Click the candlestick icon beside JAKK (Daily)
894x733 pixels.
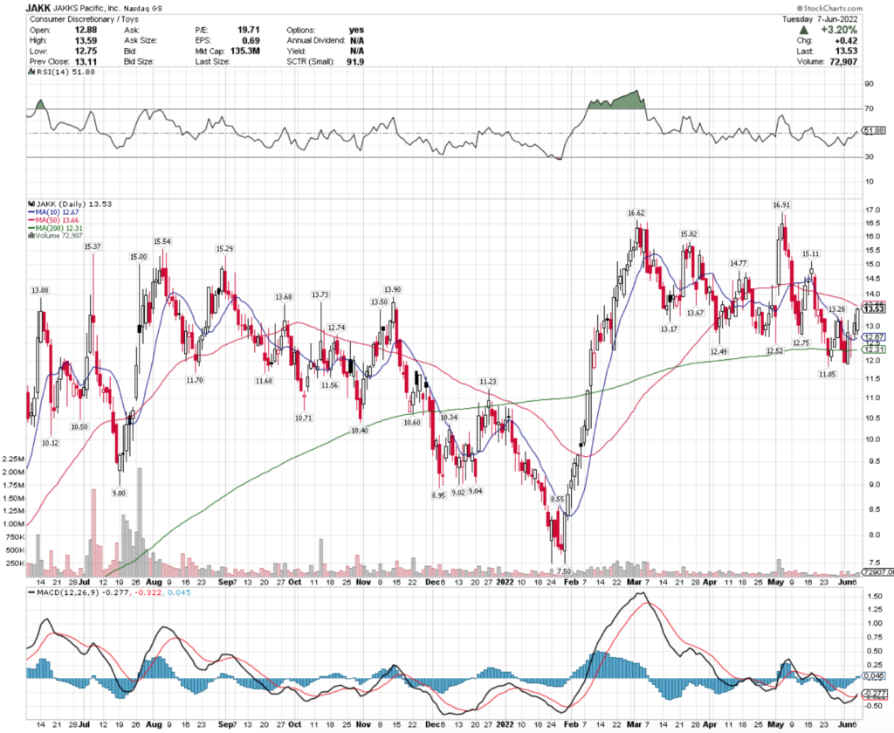[x=31, y=204]
